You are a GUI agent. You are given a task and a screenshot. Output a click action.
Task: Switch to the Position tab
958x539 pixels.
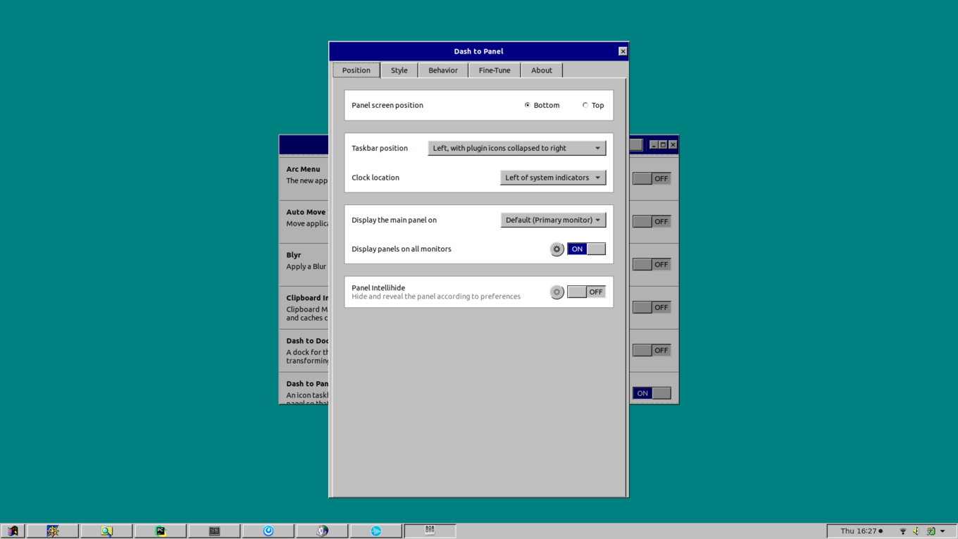pyautogui.click(x=356, y=70)
